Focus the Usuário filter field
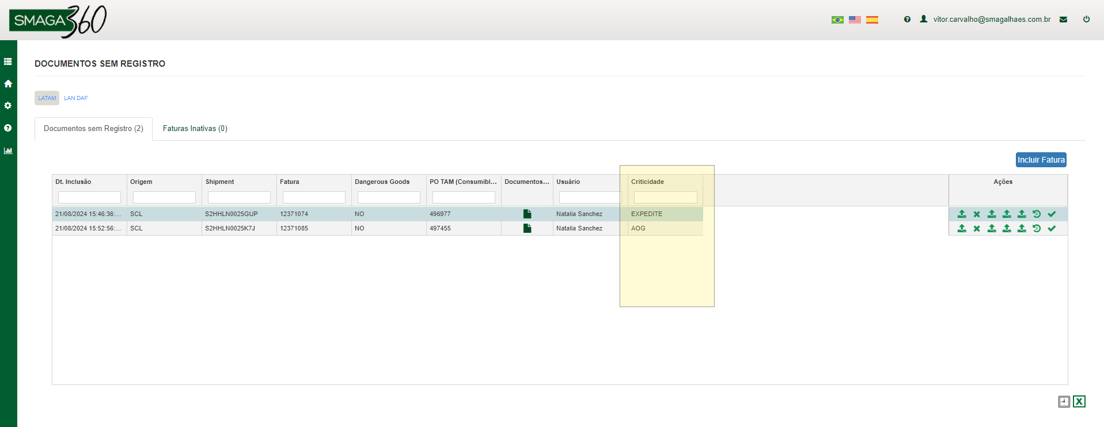The image size is (1104, 427). coord(590,197)
